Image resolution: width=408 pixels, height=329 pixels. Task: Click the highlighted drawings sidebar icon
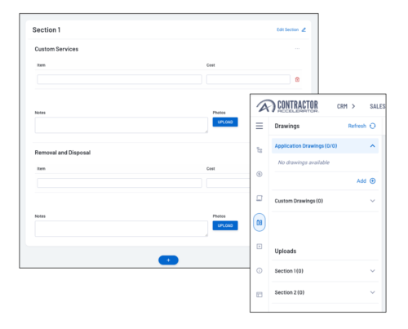click(259, 222)
